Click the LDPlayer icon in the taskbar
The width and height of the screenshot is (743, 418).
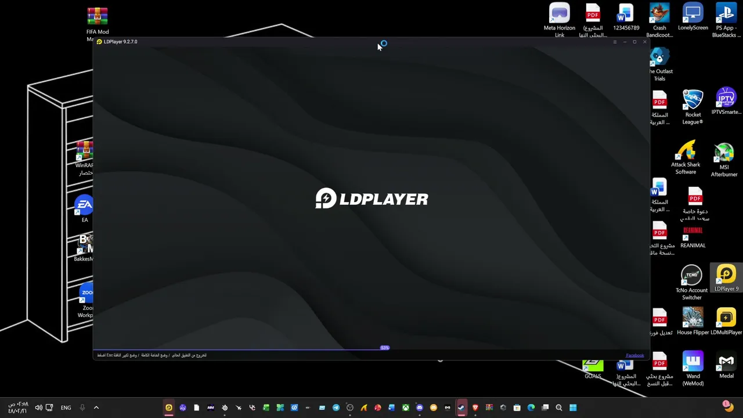pos(169,408)
